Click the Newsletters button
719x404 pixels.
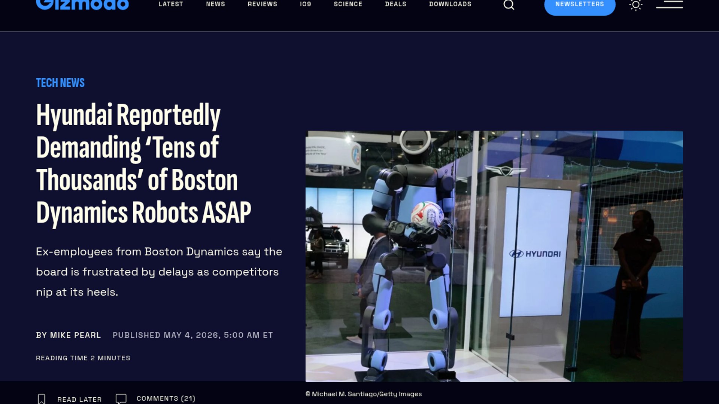click(x=580, y=4)
